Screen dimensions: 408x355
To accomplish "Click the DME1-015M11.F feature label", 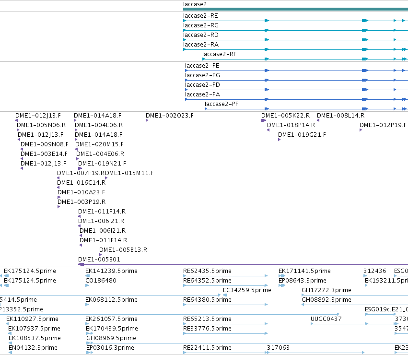I will tap(129, 174).
